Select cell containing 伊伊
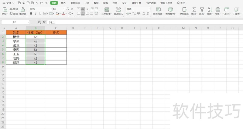This screenshot has width=243, height=129. click(16, 37)
